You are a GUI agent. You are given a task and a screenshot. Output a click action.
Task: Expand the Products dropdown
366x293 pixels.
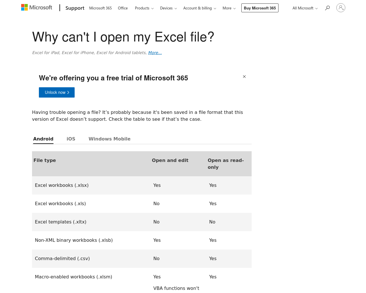click(x=144, y=8)
